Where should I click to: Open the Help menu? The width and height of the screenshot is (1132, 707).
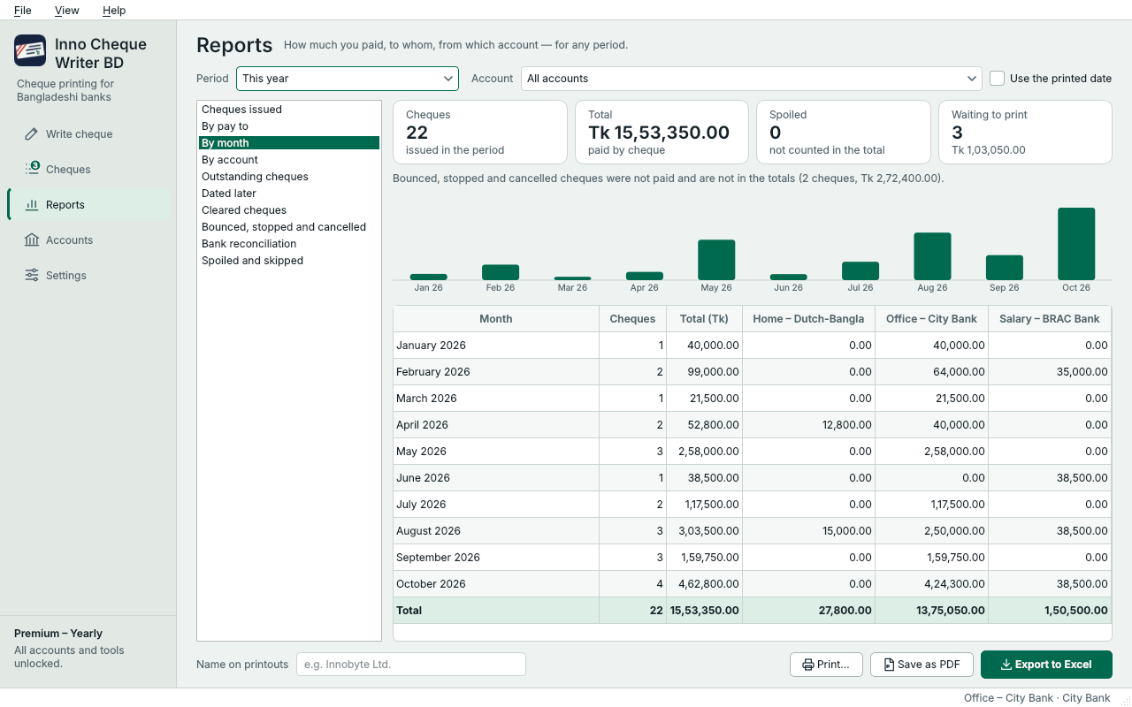[114, 11]
